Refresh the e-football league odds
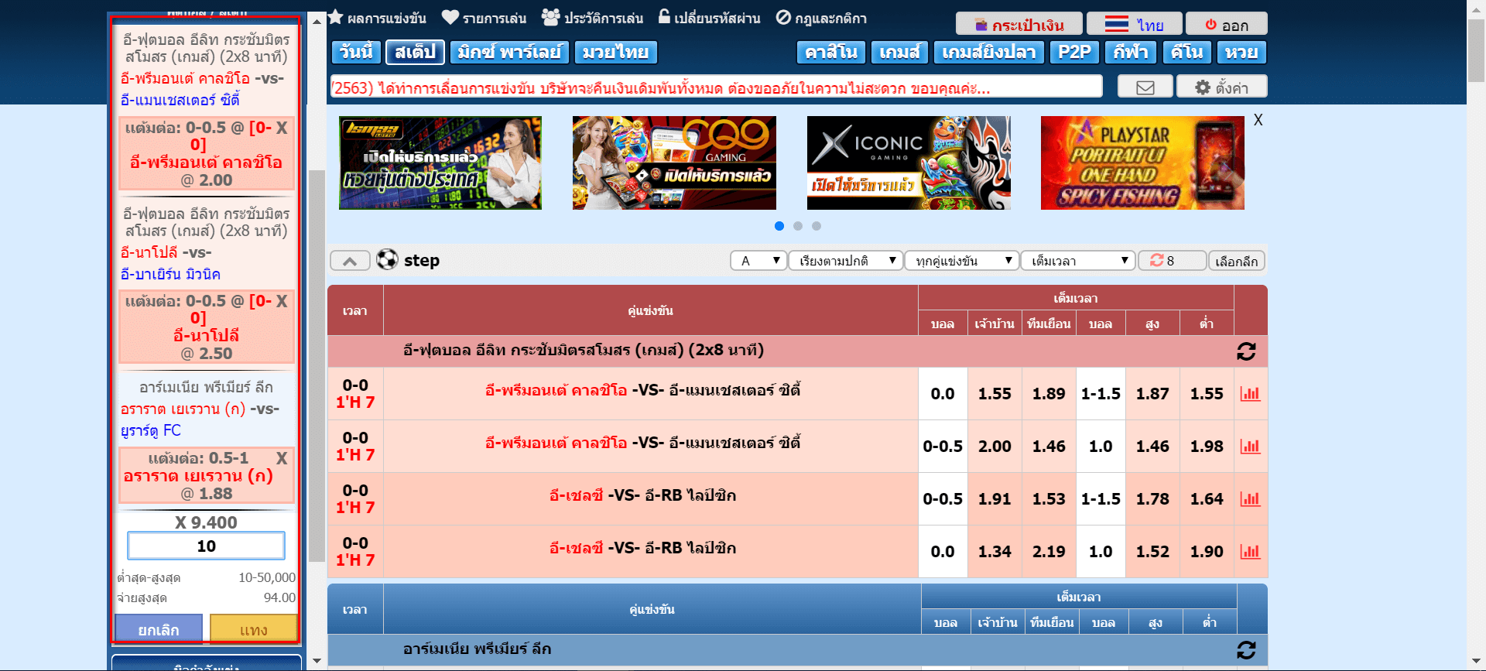1486x671 pixels. click(1245, 351)
